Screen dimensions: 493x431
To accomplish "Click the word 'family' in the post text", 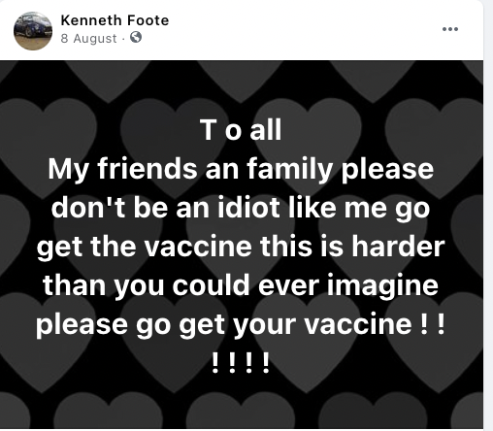I will coord(290,170).
